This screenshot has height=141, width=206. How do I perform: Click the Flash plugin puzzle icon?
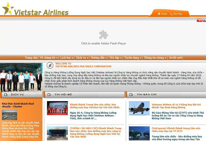[103, 35]
